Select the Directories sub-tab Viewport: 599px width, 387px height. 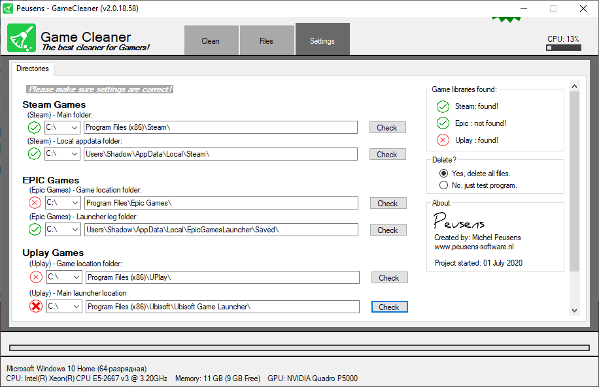point(33,69)
